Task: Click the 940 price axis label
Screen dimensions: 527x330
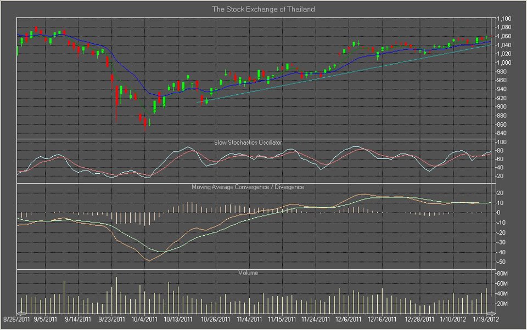Action: pos(502,89)
